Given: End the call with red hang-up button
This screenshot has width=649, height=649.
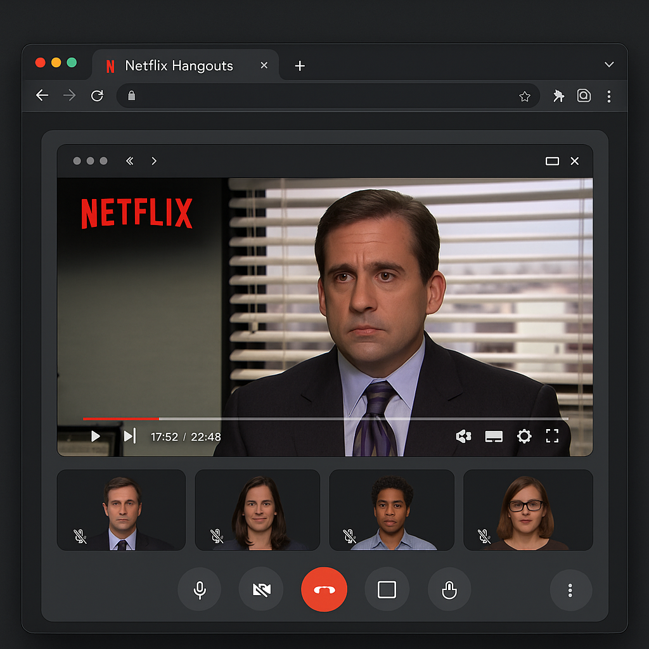Looking at the screenshot, I should click(x=324, y=589).
